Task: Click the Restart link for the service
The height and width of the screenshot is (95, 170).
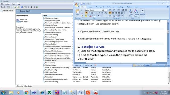Action: point(19,22)
